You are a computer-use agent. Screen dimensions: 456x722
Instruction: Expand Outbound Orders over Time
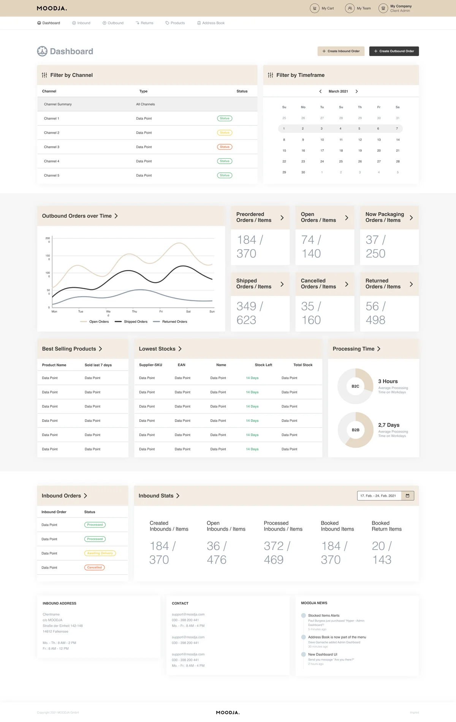116,216
